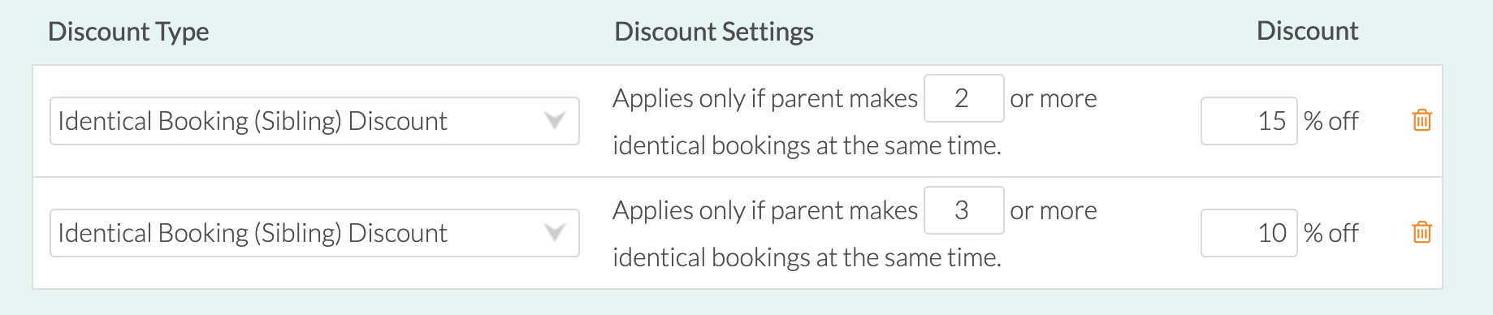This screenshot has width=1493, height=315.
Task: Click the '% off' label beside 15
Action: coord(1331,121)
